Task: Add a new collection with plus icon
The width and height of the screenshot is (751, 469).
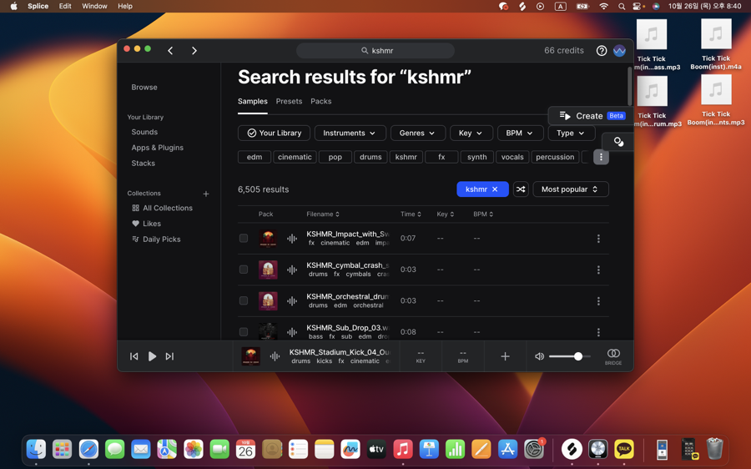Action: click(206, 194)
